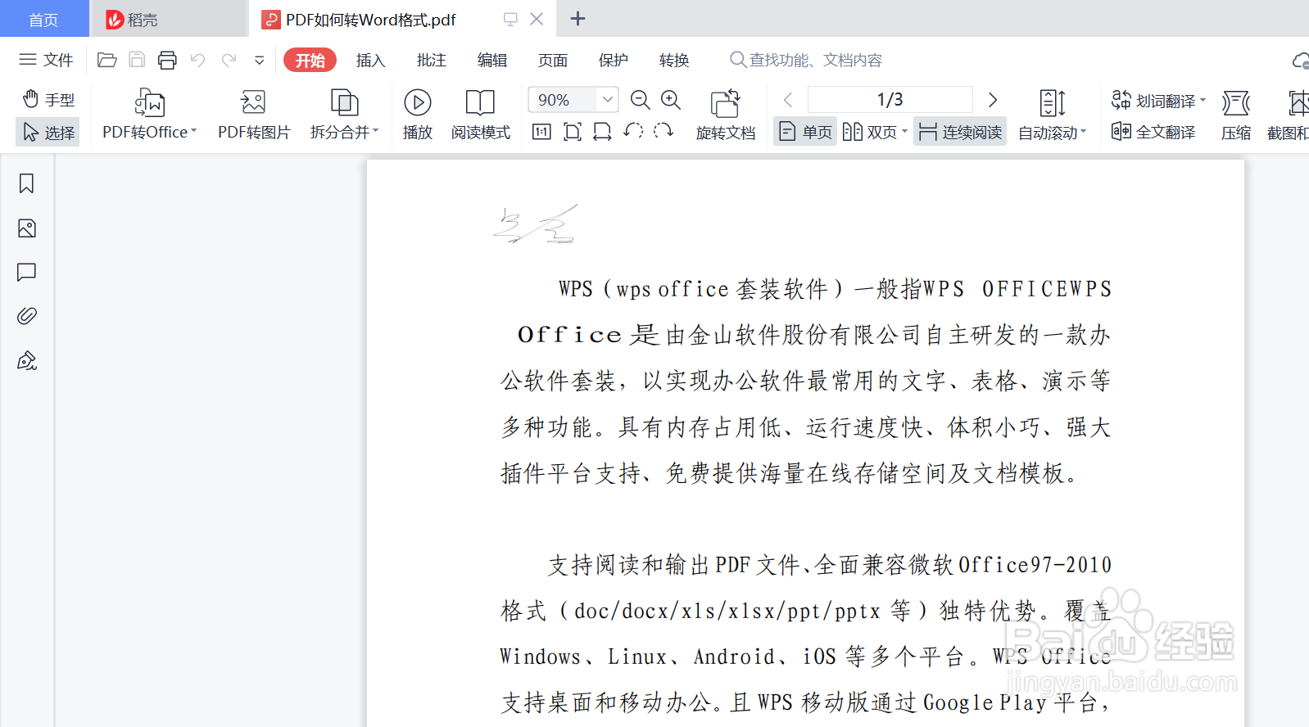Expand PDF转Office dropdown arrow

(194, 131)
